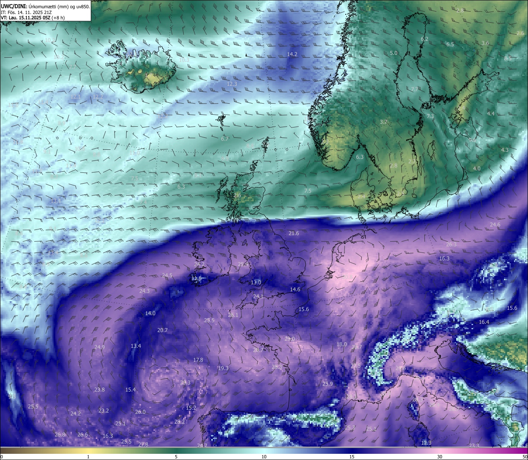Click the 14.2 value over the Norwegian Sea

tap(292, 54)
